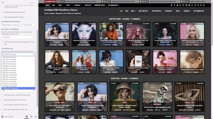Click the Published button

pyautogui.click(x=32, y=3)
